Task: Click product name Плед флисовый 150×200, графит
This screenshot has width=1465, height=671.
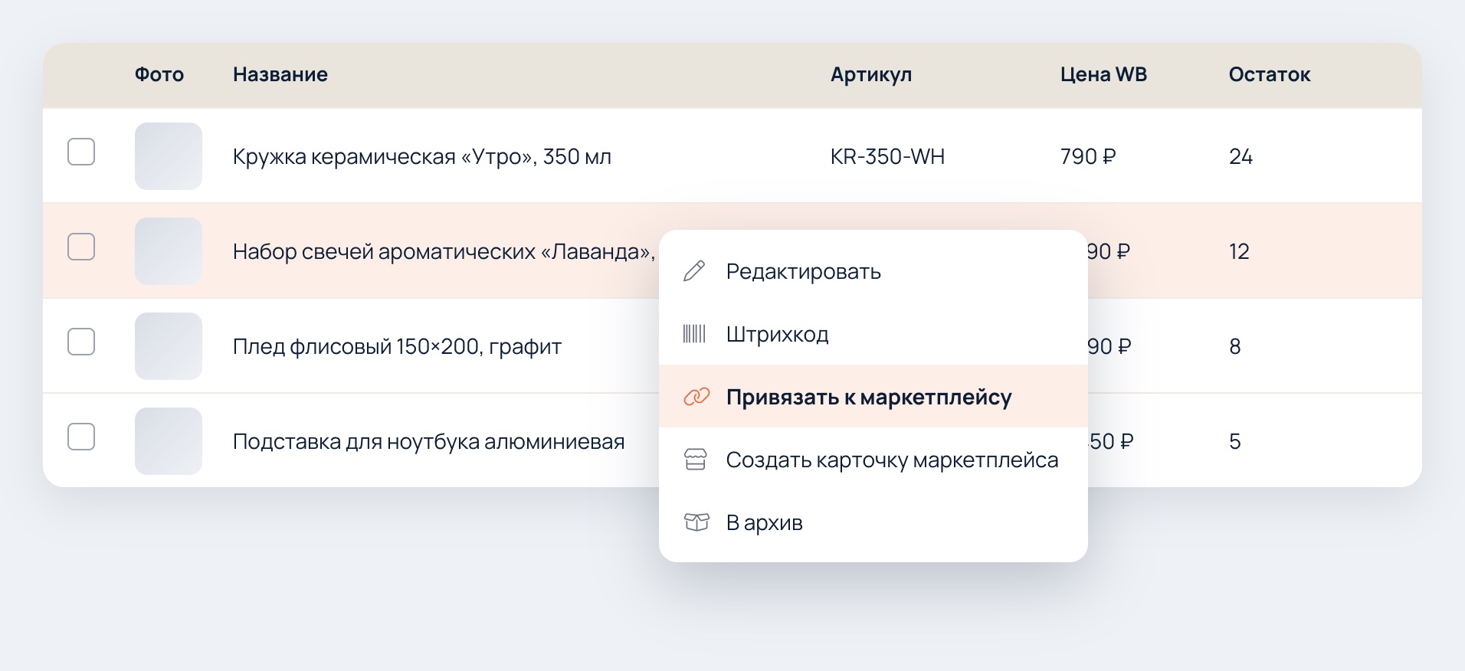Action: click(x=397, y=347)
